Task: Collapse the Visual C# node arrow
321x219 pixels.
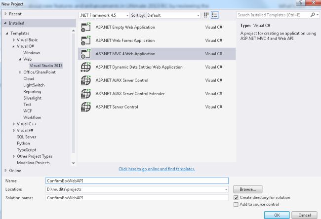Action: 13,46
